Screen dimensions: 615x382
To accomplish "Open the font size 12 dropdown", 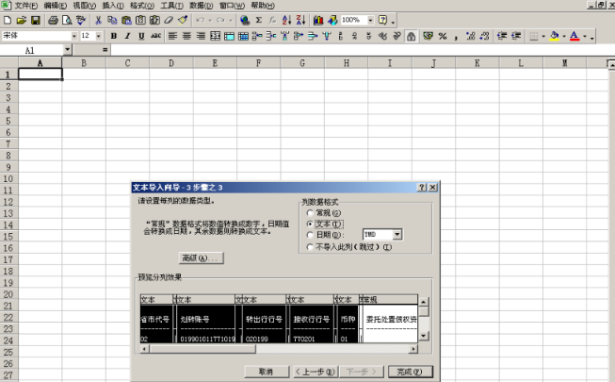I will pos(99,36).
